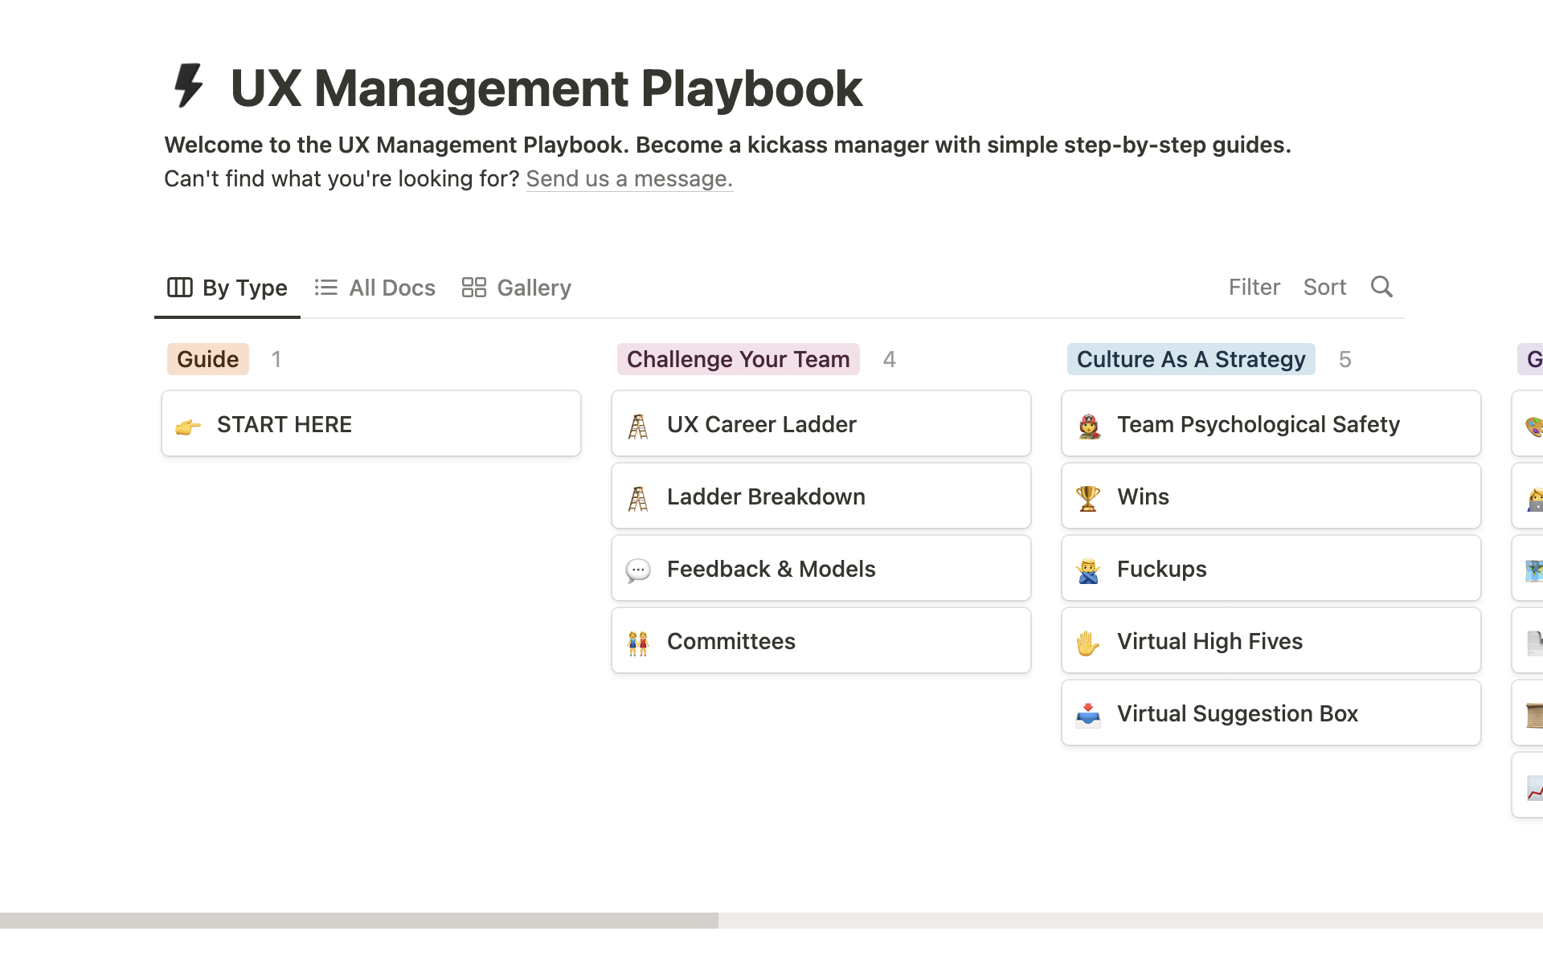Click the inbox tray icon on Virtual Suggestion Box

coord(1088,714)
